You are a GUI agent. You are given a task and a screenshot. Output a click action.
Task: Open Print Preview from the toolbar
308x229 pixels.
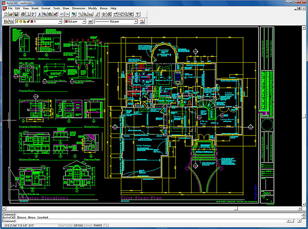coord(28,14)
